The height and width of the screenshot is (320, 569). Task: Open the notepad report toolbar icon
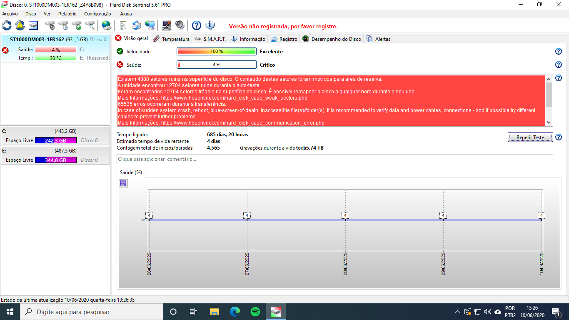point(123,25)
